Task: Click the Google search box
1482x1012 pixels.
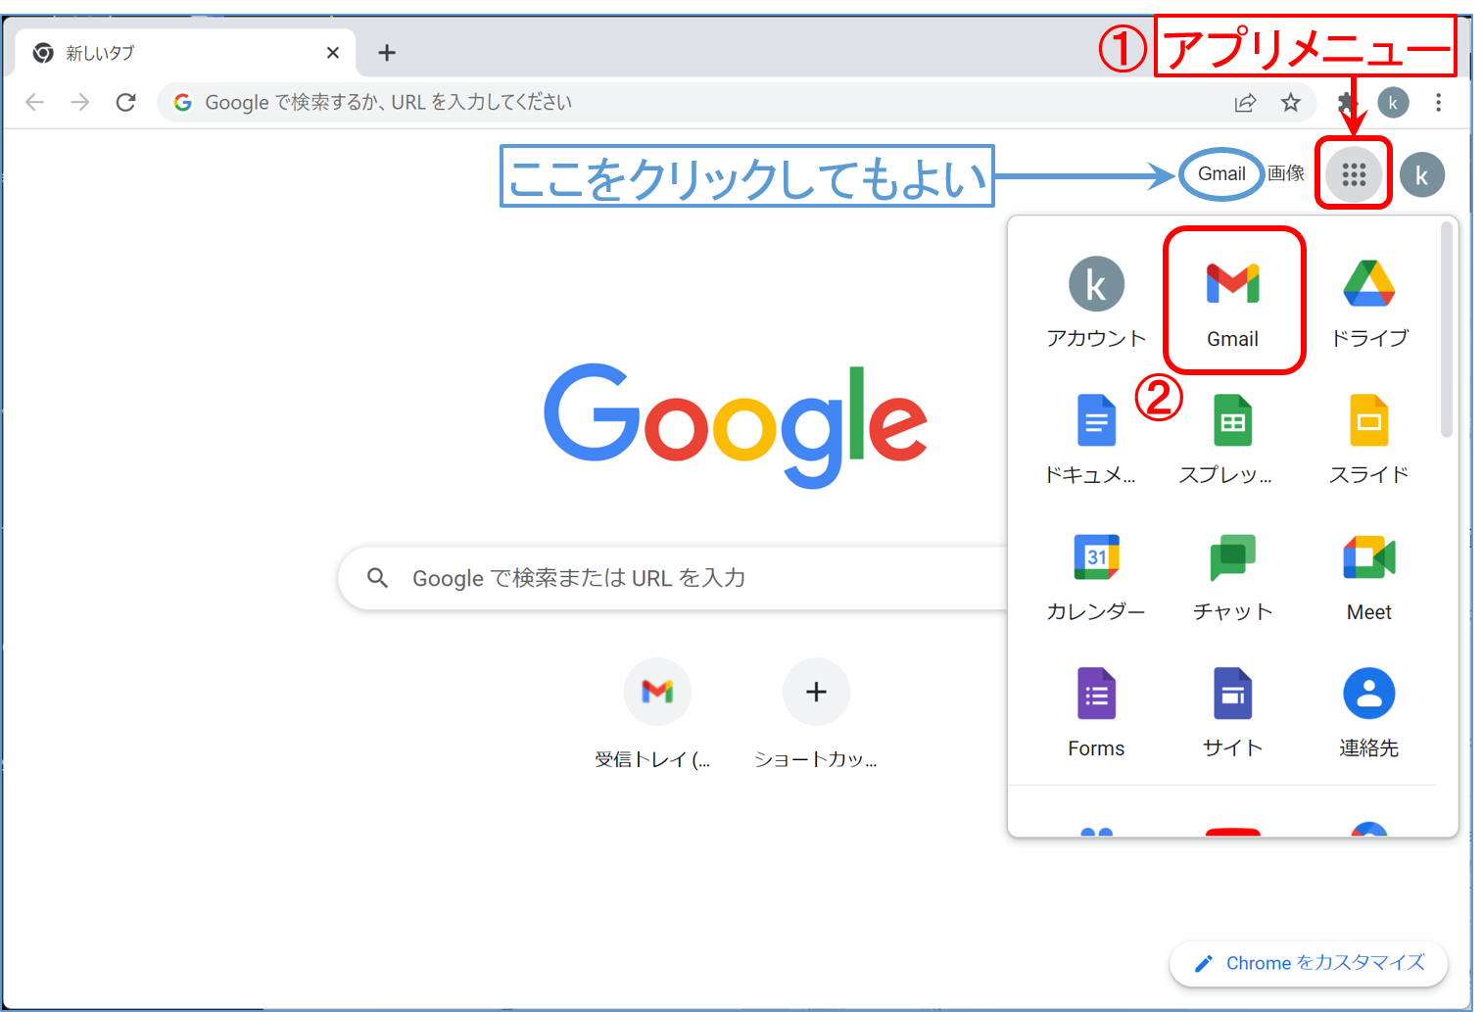Action: [674, 578]
